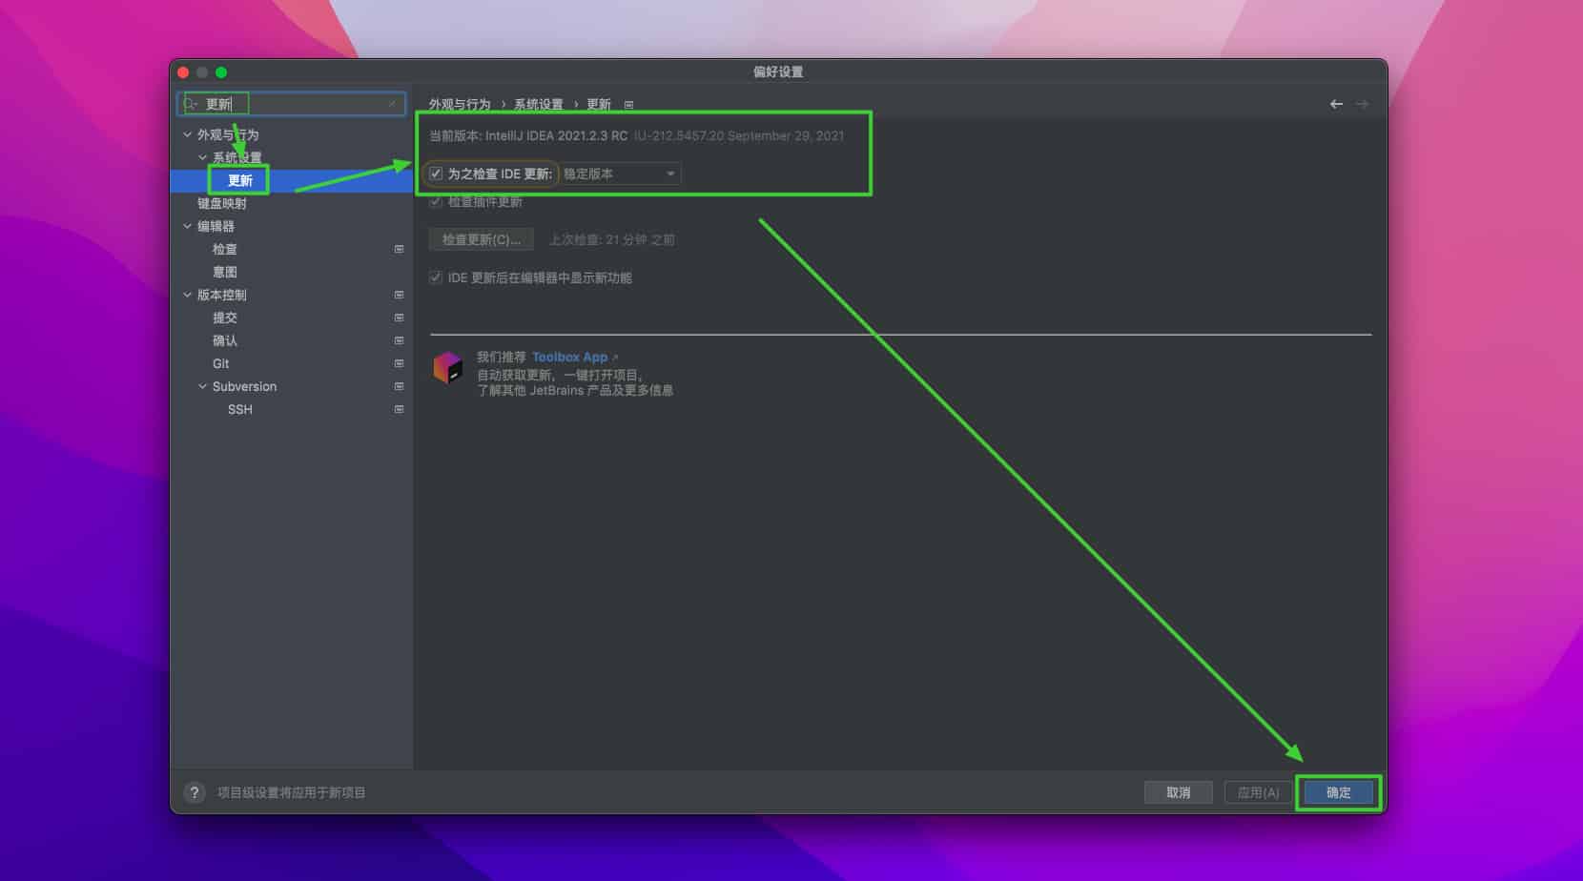Click the magnifier icon in the settings search field
The width and height of the screenshot is (1583, 881).
coord(191,104)
